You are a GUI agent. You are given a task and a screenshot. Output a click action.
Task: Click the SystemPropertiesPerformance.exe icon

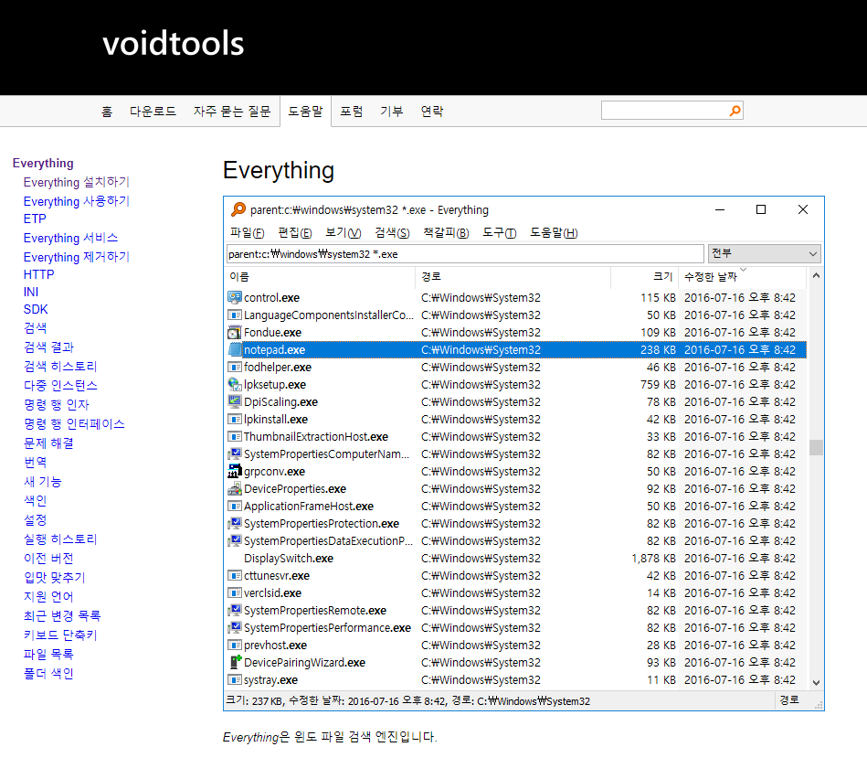(235, 627)
